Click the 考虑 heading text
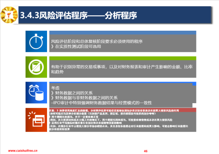219x154 pixels. click(55, 88)
